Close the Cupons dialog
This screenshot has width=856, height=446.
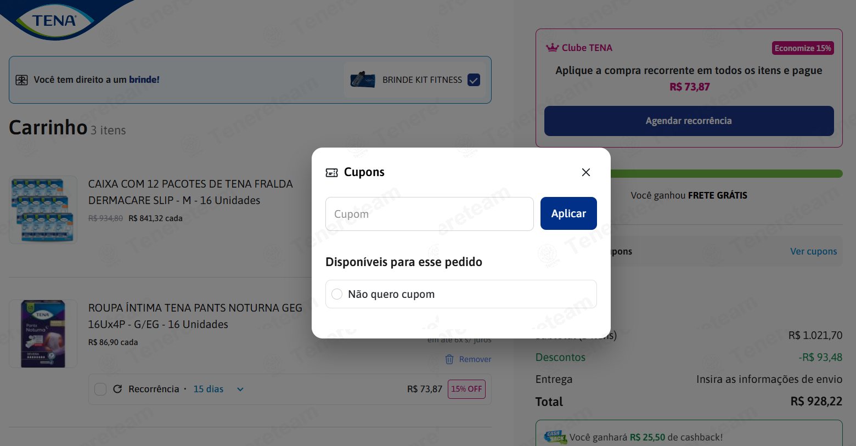click(586, 172)
